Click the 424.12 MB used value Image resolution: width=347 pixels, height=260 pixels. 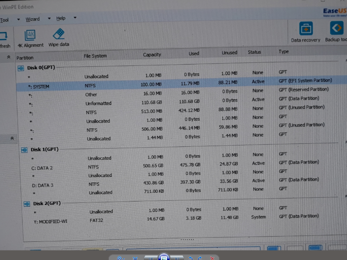coord(189,110)
